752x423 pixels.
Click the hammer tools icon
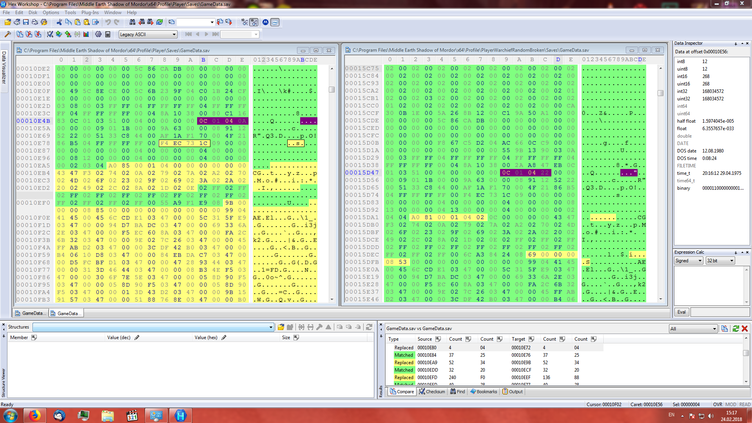(7, 34)
